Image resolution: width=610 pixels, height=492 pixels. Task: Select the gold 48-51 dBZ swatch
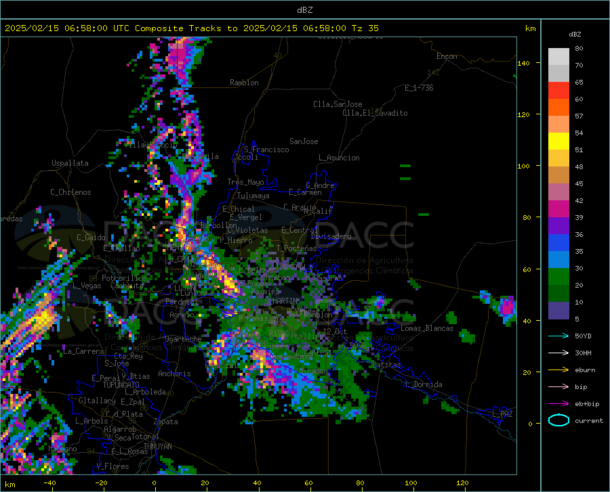(558, 158)
